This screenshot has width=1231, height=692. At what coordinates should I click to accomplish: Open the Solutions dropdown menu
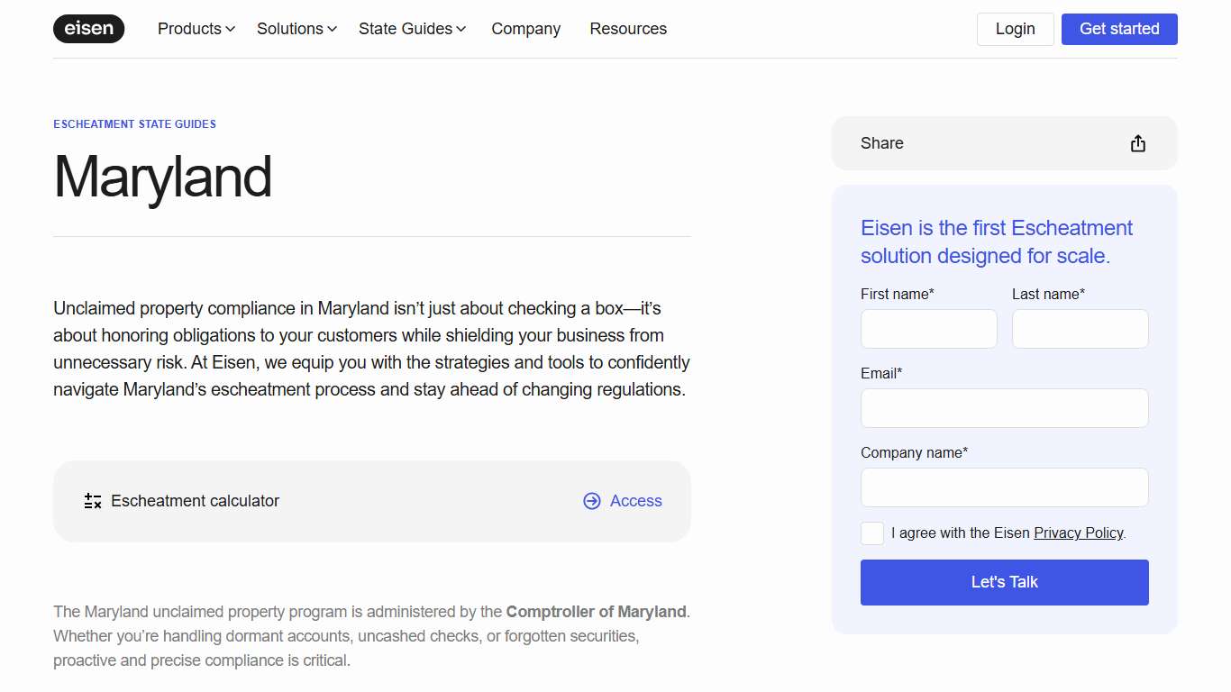296,29
